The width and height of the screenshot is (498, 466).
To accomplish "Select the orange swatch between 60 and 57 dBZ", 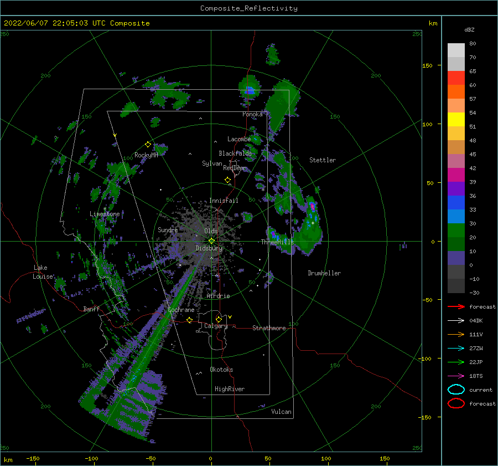I will coord(456,91).
